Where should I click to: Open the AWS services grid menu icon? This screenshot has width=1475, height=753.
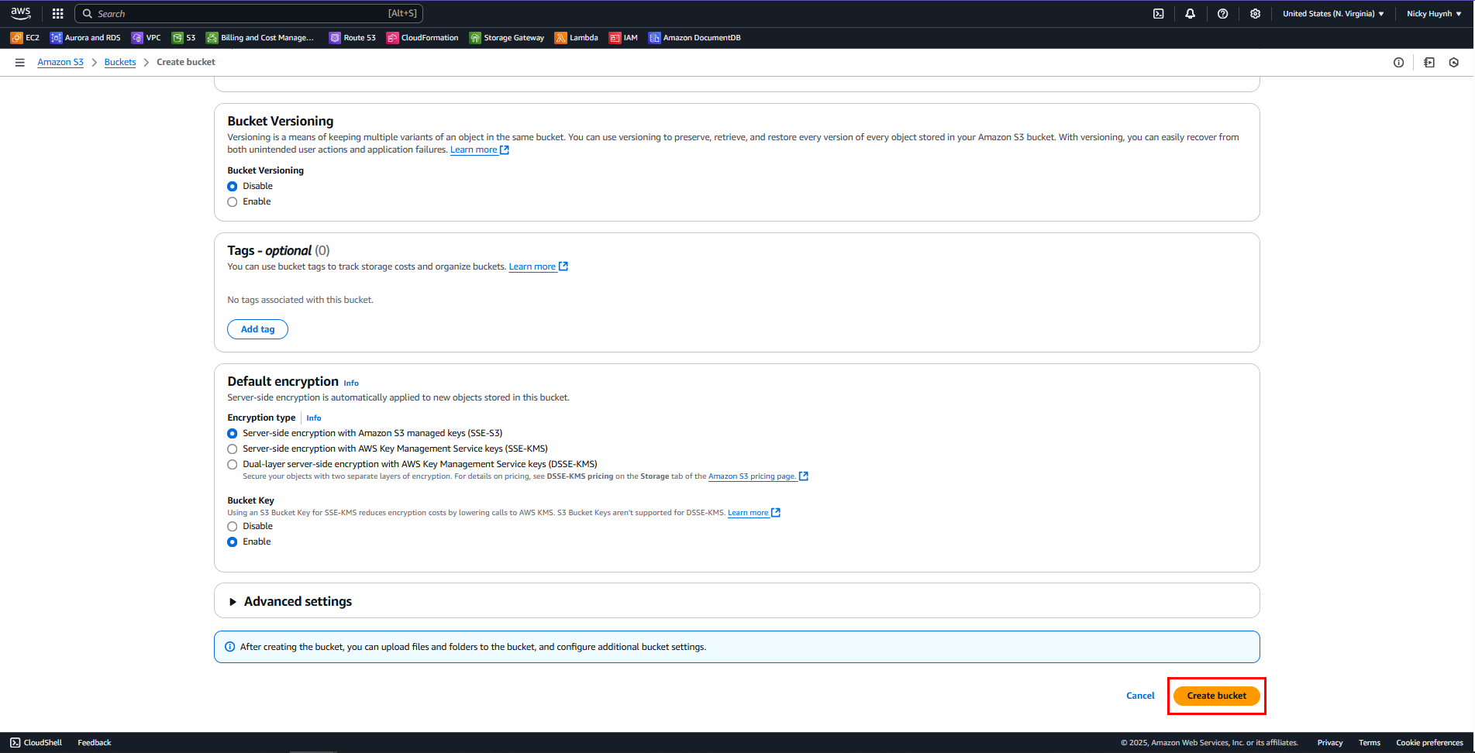57,14
